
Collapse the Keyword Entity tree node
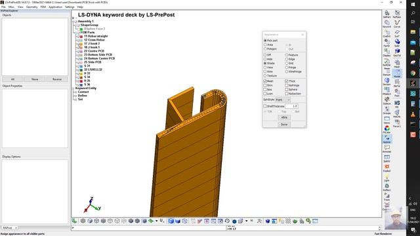(73, 88)
